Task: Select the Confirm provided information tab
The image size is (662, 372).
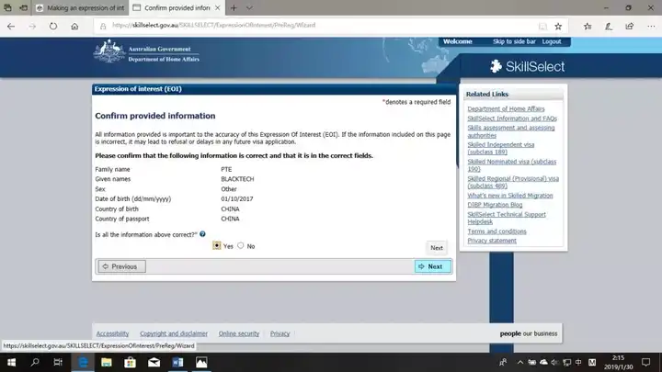Action: (x=177, y=7)
